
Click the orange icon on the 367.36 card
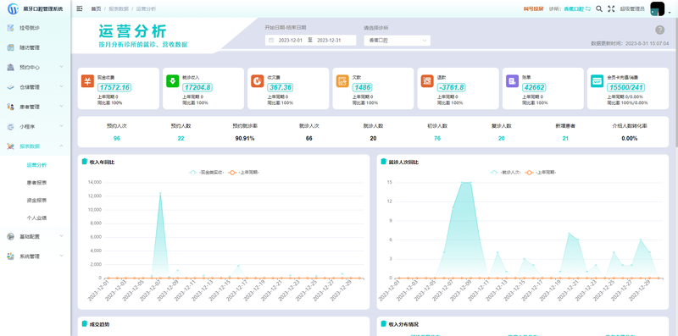pos(258,80)
